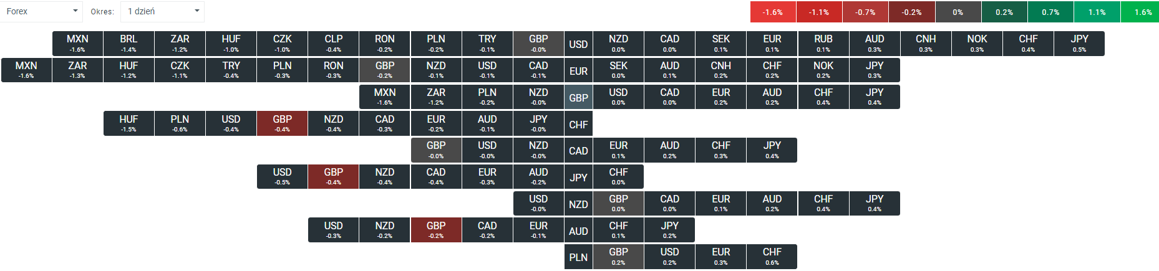Image resolution: width=1159 pixels, height=271 pixels.
Task: Click the red GBP tile in AUD row
Action: click(436, 230)
